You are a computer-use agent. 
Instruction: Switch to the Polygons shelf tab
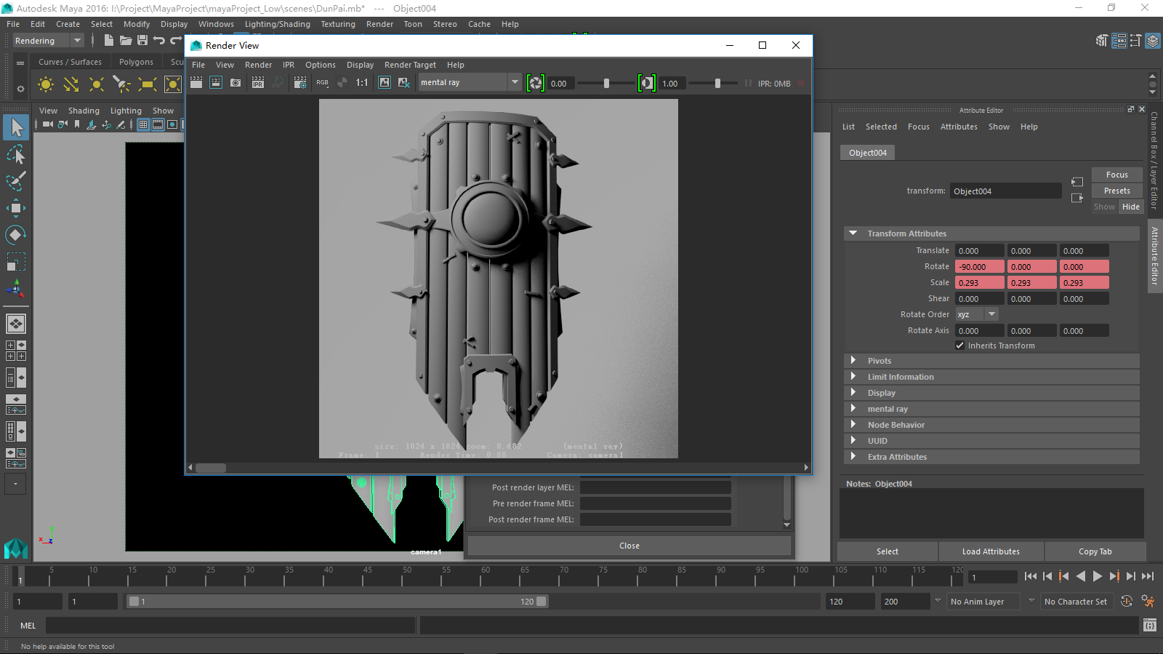[136, 62]
